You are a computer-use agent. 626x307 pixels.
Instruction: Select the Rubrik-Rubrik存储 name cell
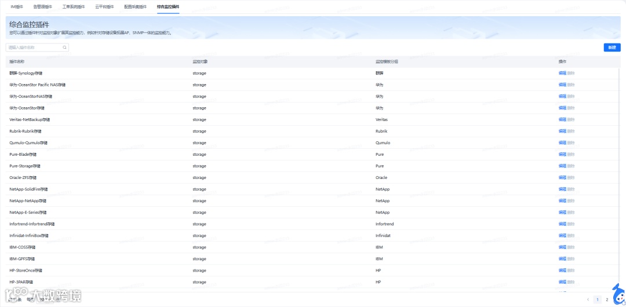25,131
